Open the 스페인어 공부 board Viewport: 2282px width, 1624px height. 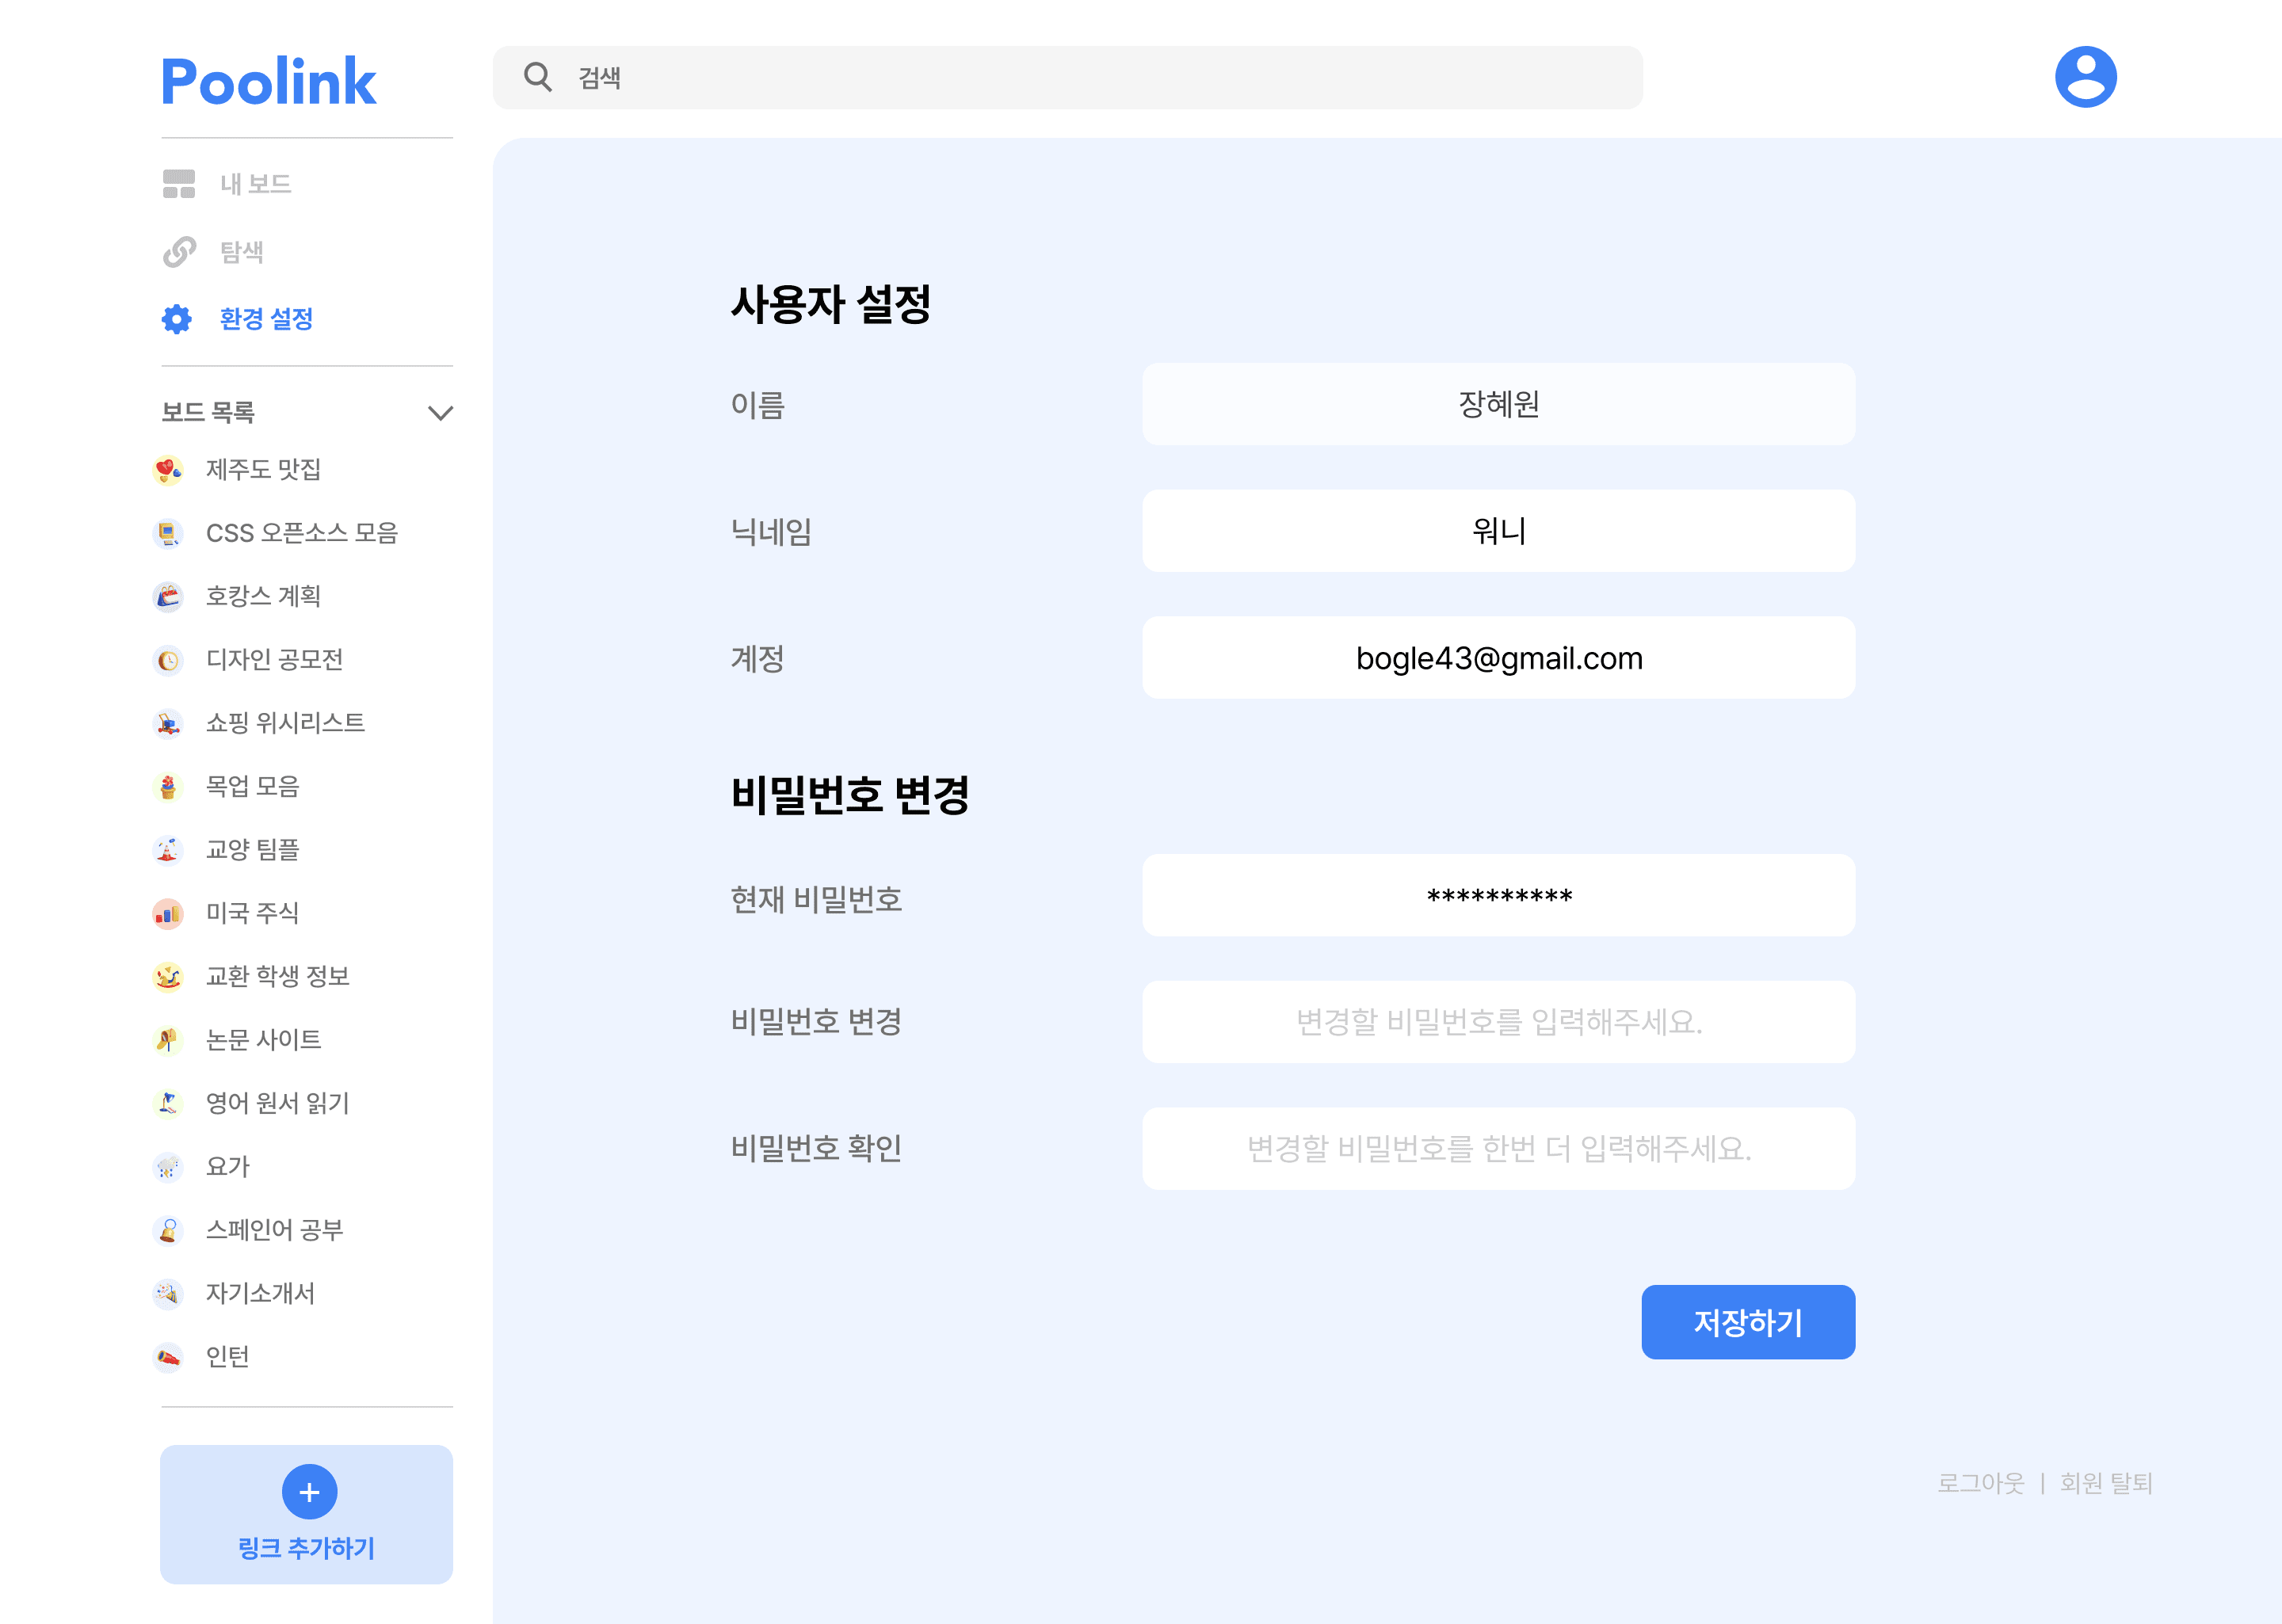(x=274, y=1230)
